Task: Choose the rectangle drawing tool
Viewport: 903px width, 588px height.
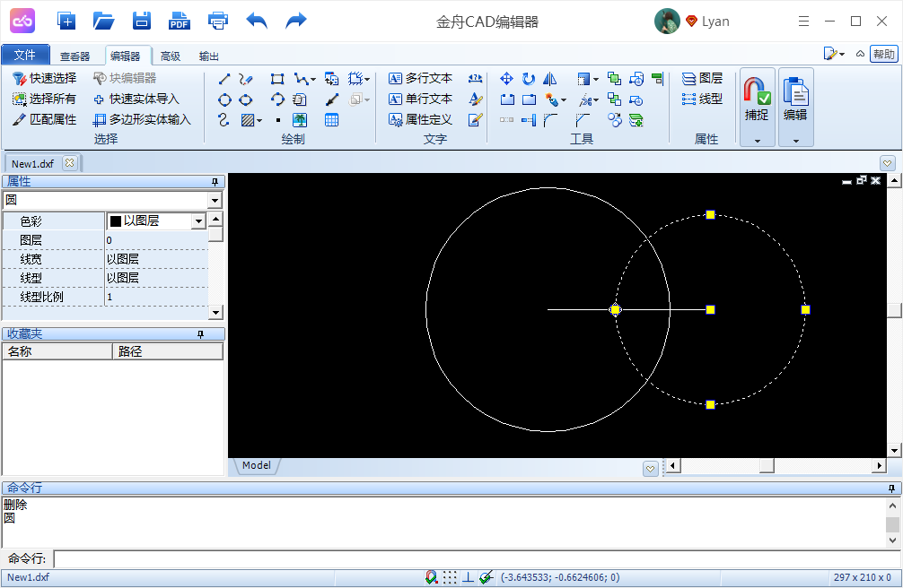Action: click(277, 79)
